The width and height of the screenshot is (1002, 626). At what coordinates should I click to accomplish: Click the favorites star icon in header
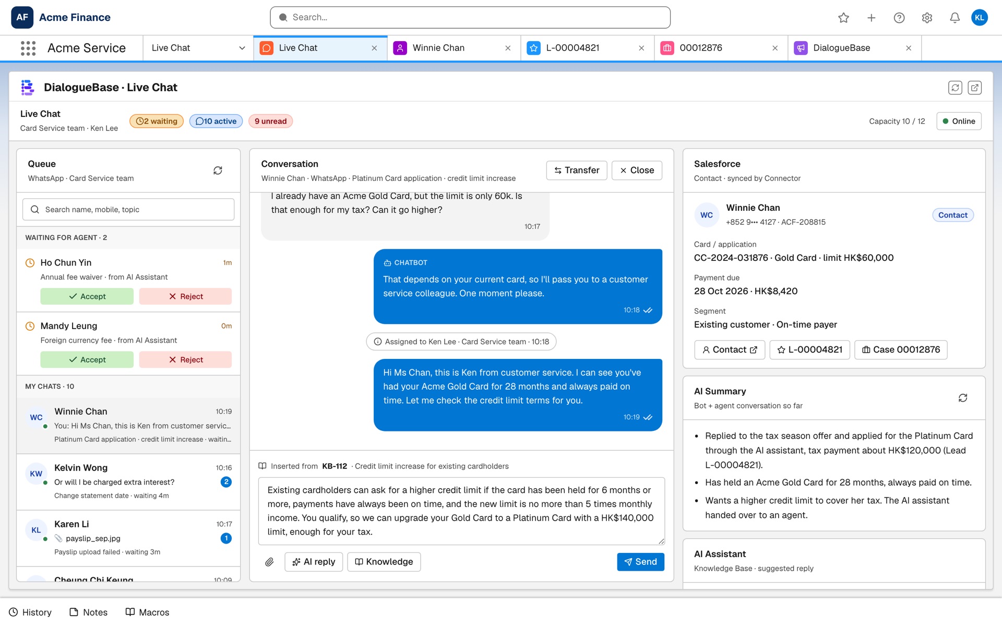coord(843,18)
